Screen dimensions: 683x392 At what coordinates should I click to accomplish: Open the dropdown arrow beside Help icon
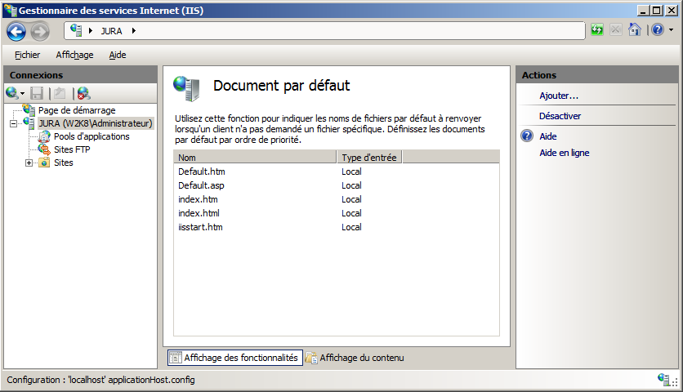click(671, 30)
